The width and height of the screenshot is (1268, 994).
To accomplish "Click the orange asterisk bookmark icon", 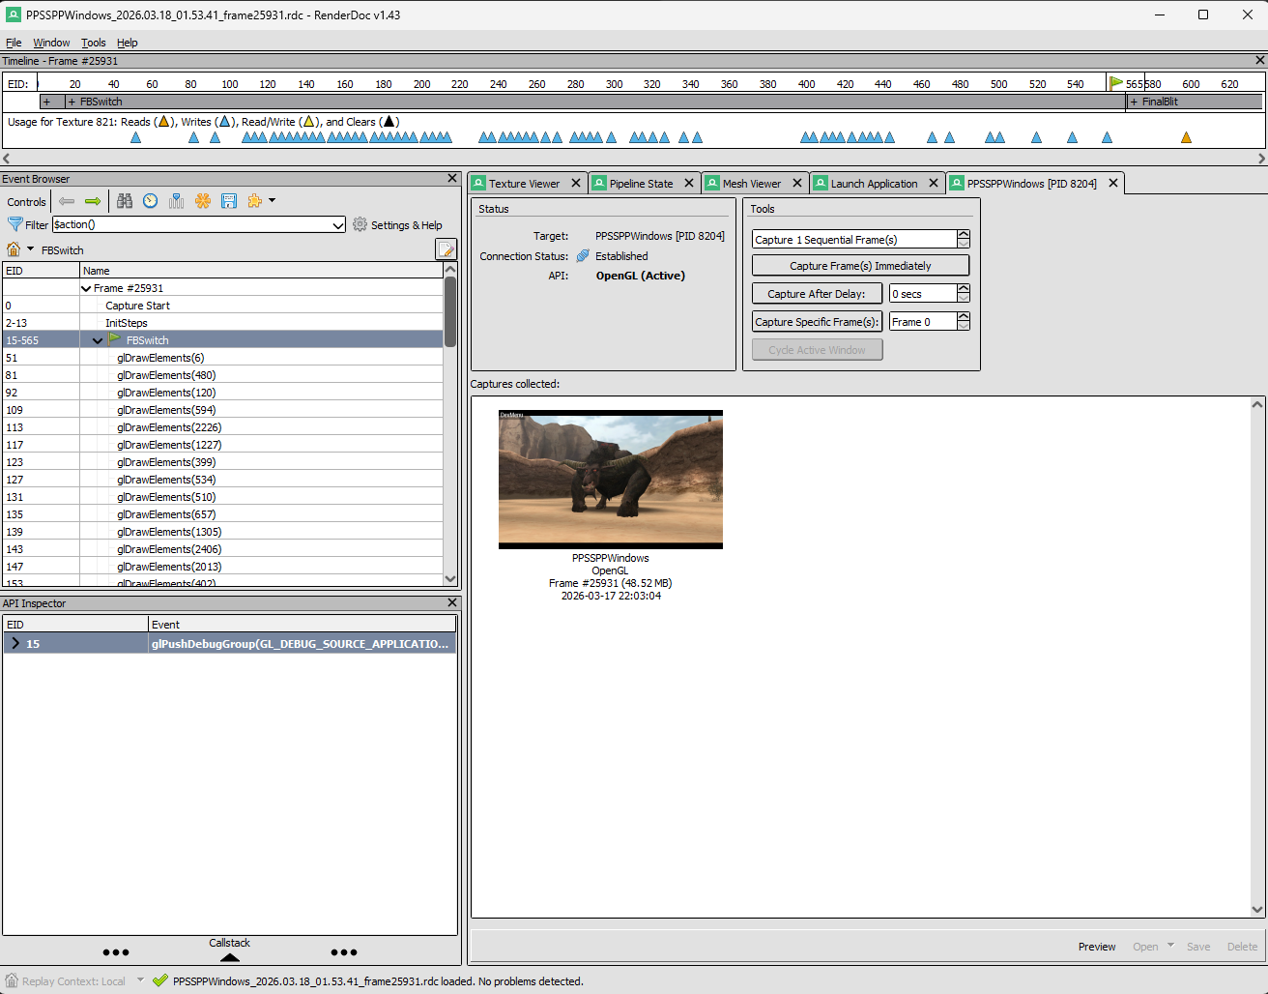I will 203,201.
